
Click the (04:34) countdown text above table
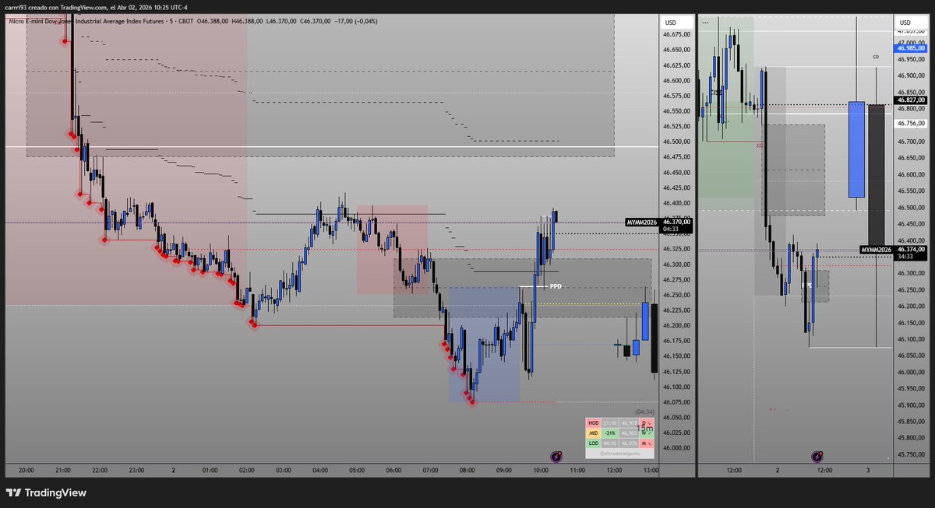point(645,412)
